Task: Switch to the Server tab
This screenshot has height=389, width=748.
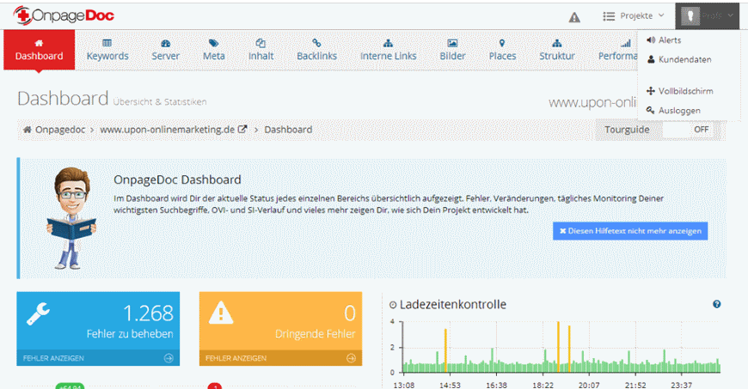Action: coord(166,50)
